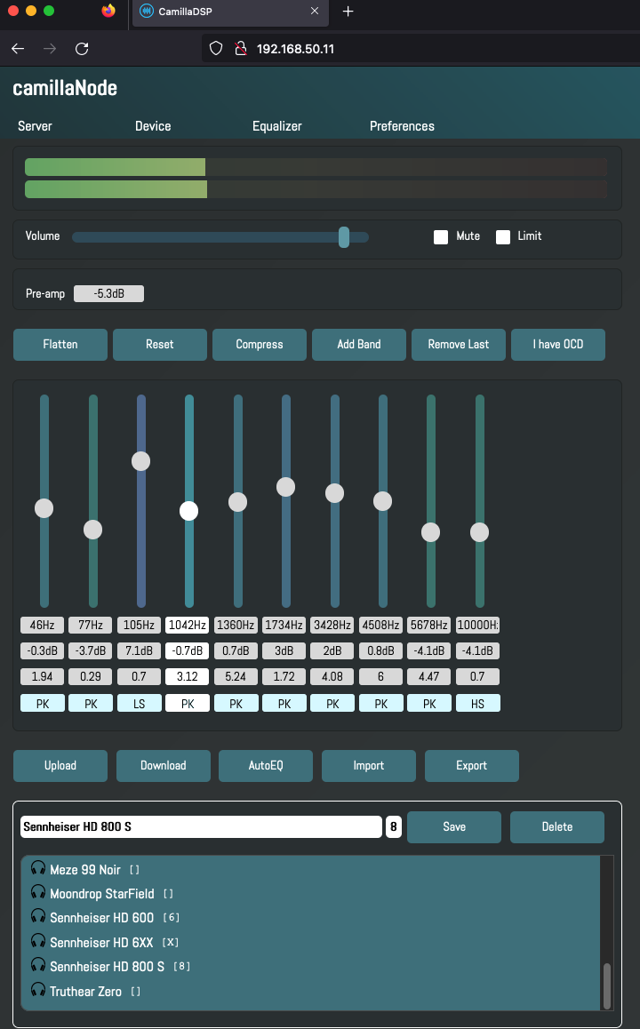Click the Upload button

coord(60,766)
